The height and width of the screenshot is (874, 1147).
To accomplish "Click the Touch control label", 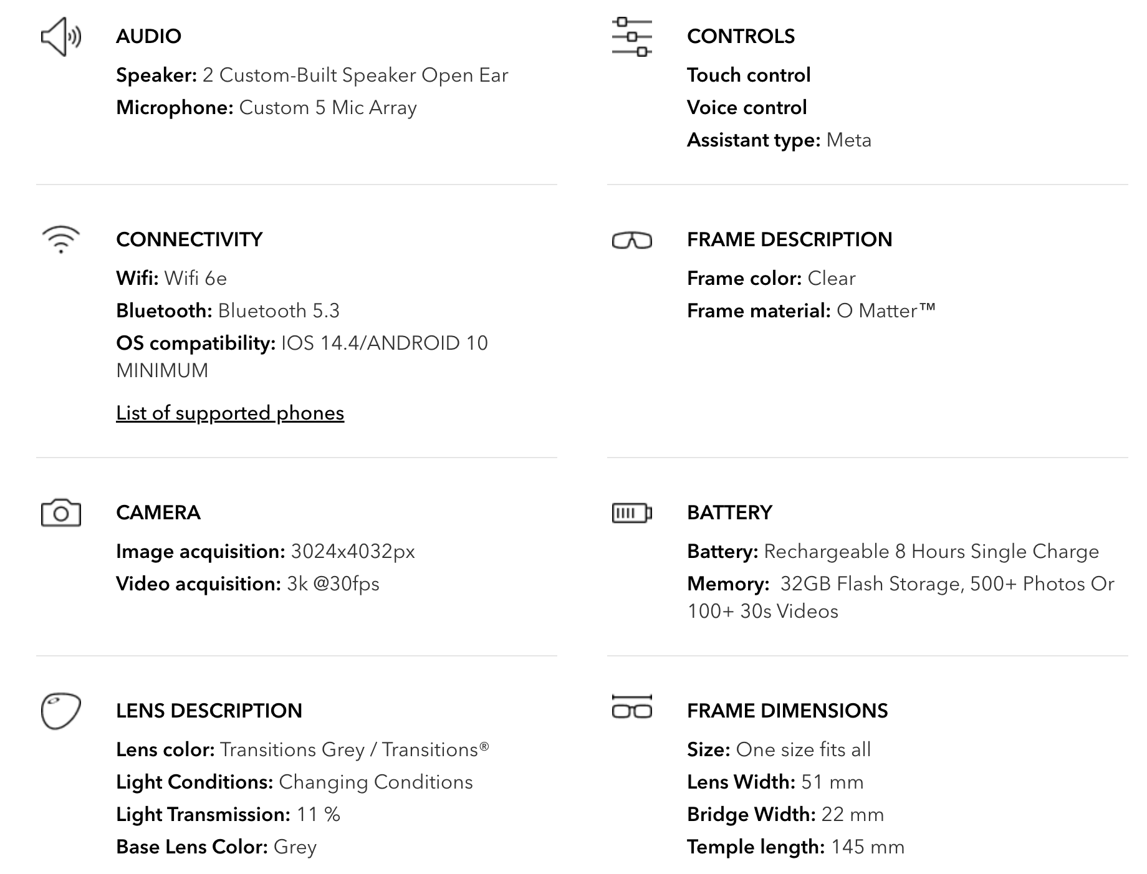I will (748, 75).
